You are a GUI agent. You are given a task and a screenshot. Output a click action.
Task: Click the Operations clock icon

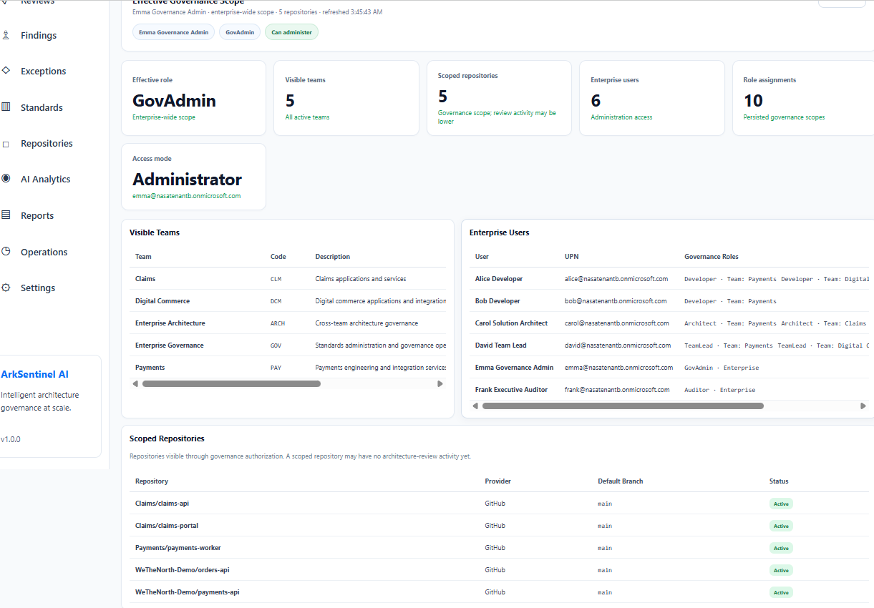(x=6, y=252)
